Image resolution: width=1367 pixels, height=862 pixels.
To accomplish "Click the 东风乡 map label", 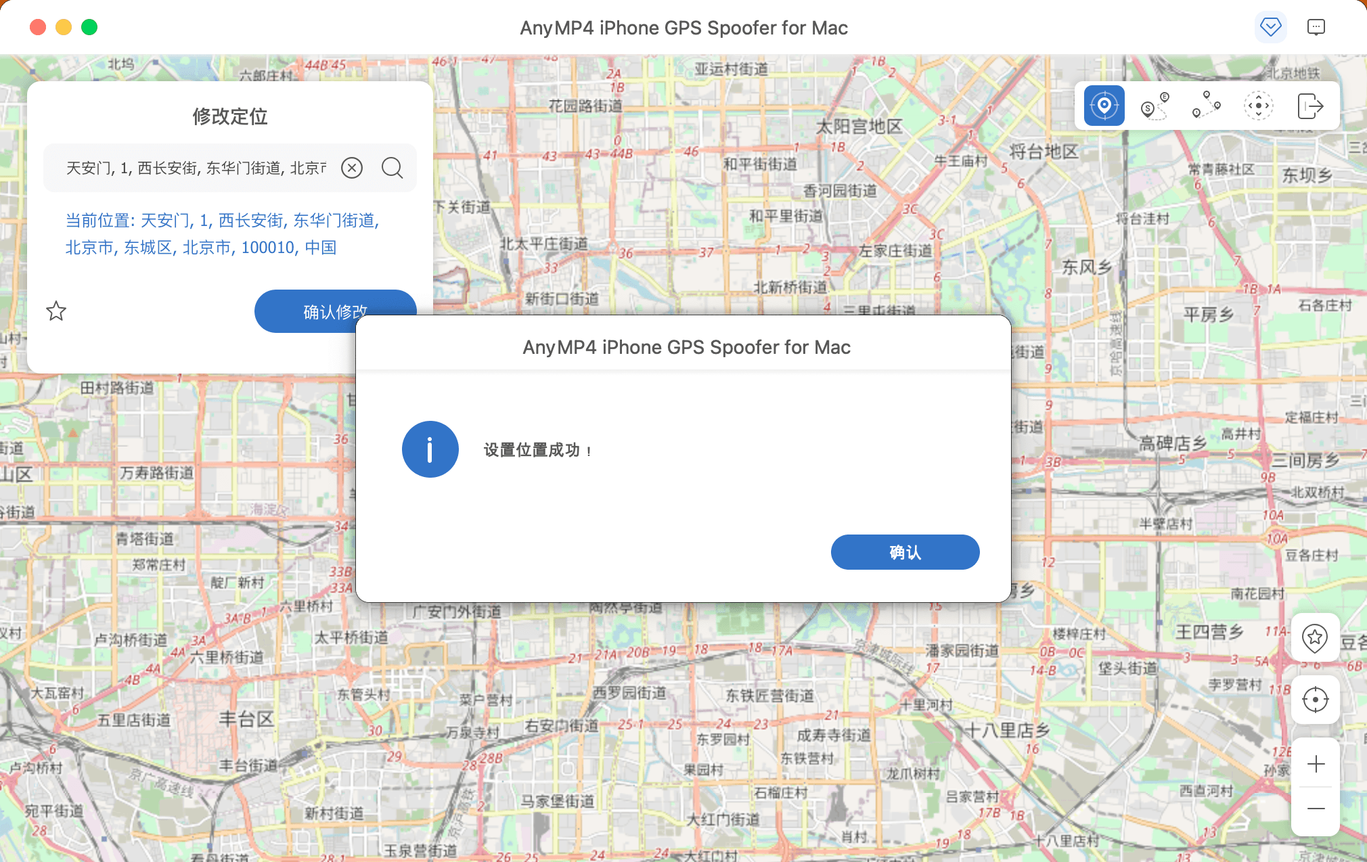I will click(1087, 267).
